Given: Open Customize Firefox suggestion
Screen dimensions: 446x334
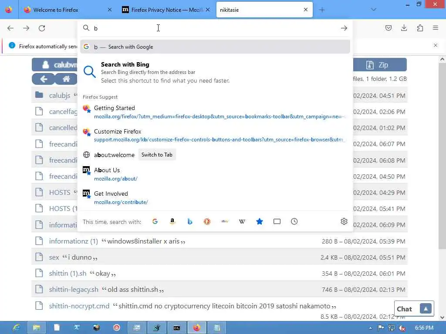Looking at the screenshot, I should (215, 136).
